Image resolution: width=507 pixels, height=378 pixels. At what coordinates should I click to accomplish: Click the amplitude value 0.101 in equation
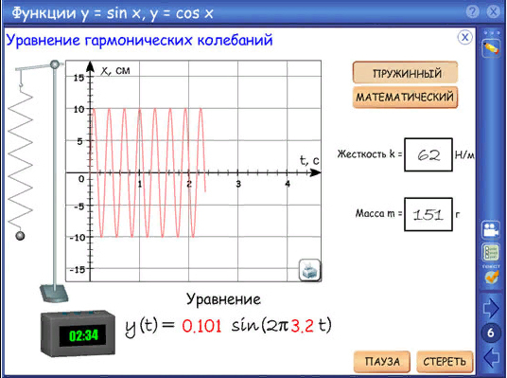[x=201, y=326]
